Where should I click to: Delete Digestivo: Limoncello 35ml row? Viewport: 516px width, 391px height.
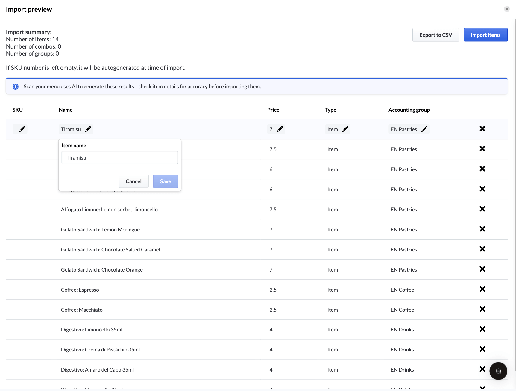(482, 329)
